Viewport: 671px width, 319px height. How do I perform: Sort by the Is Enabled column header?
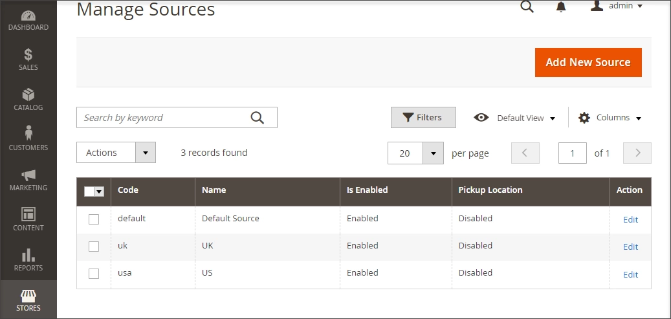pyautogui.click(x=396, y=190)
